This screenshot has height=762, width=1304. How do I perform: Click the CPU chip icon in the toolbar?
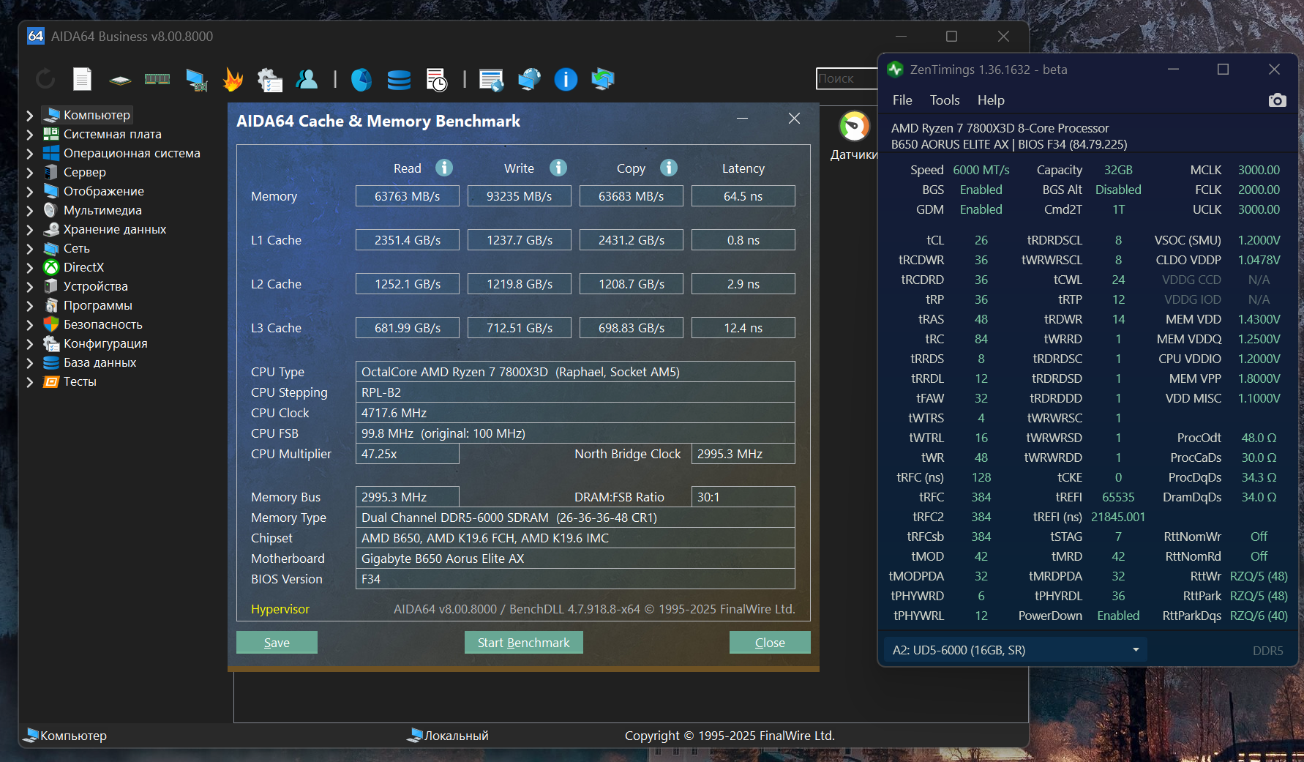[120, 80]
